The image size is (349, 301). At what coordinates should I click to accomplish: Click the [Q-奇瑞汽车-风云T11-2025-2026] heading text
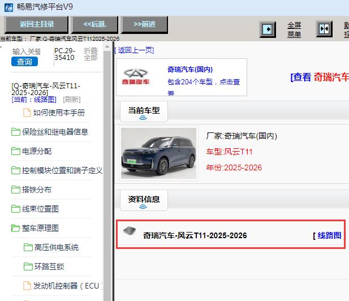point(46,89)
